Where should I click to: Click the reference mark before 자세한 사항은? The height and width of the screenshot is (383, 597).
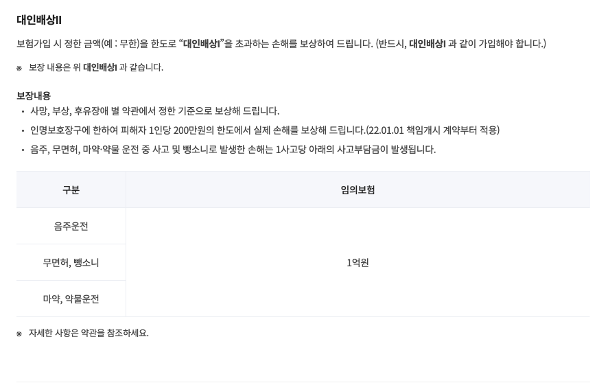pos(19,334)
